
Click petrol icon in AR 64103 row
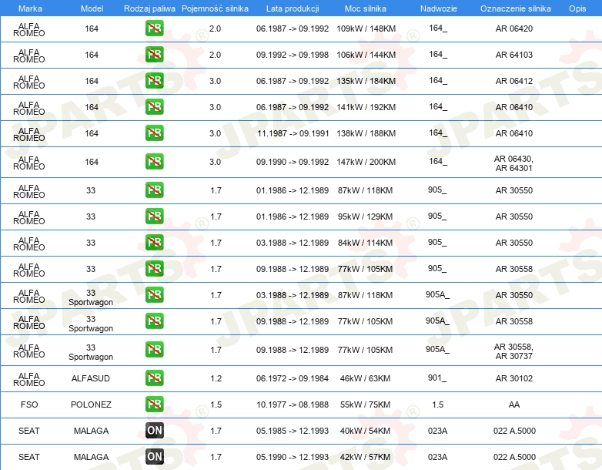click(154, 55)
